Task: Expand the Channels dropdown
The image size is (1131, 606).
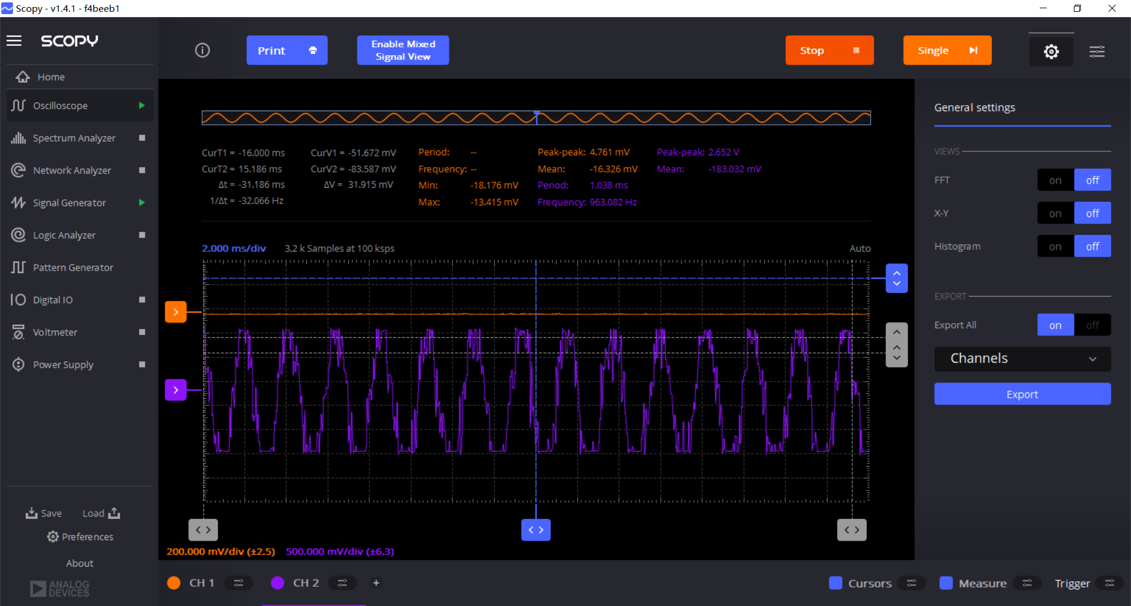Action: [x=1022, y=359]
